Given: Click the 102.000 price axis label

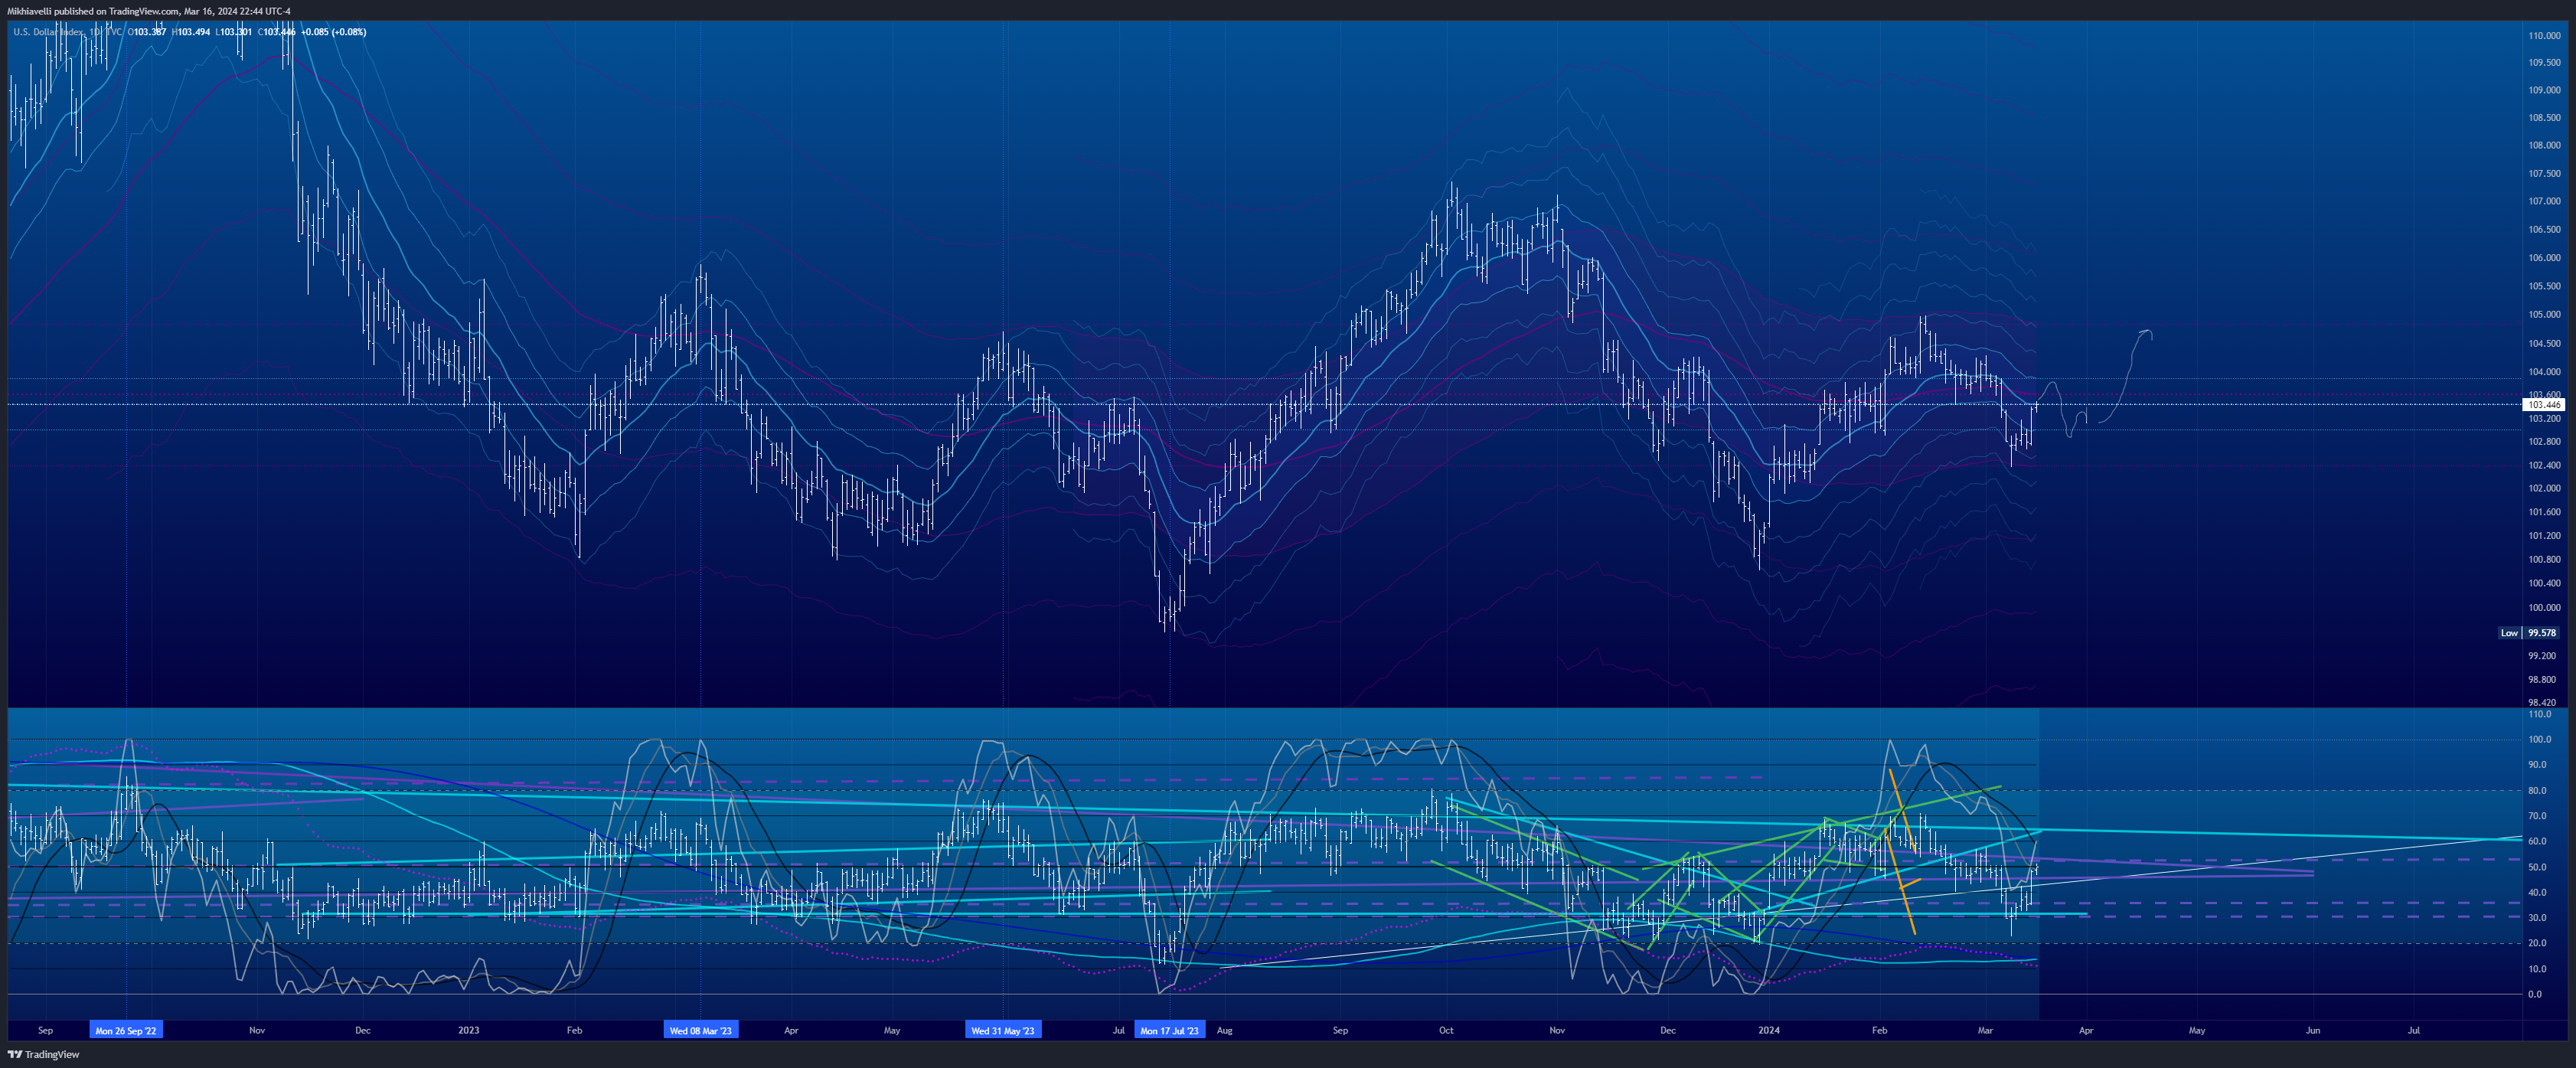Looking at the screenshot, I should click(2544, 488).
